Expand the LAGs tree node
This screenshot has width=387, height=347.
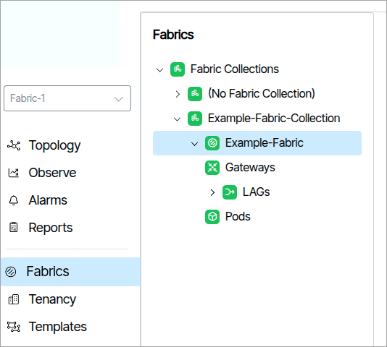click(212, 192)
